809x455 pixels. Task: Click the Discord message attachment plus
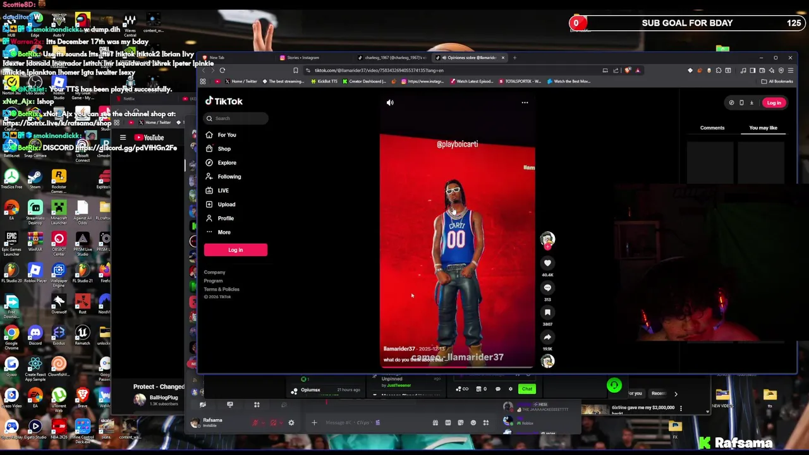[314, 423]
